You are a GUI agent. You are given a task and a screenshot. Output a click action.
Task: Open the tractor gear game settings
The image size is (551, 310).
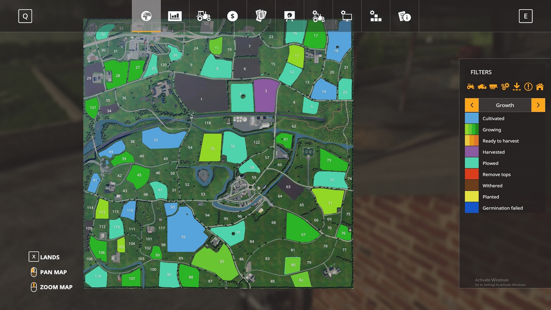pos(318,16)
